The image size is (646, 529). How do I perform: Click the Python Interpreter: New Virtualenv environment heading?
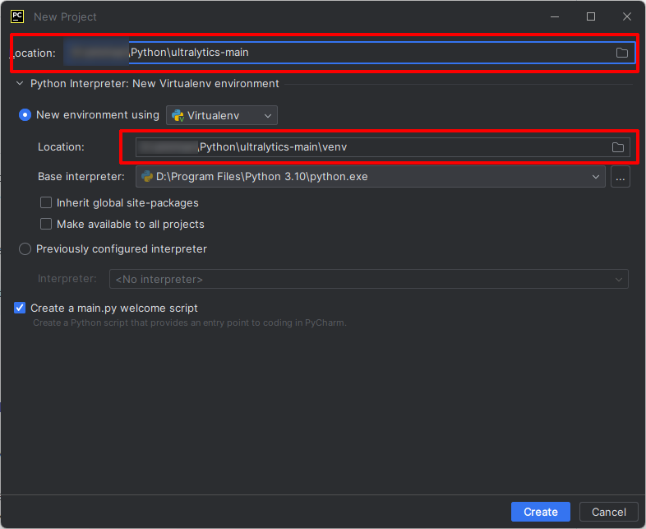155,84
